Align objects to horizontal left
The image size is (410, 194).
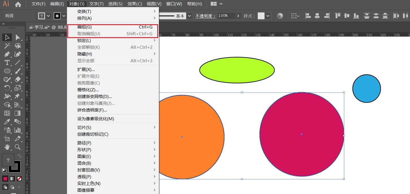pyautogui.click(x=308, y=16)
